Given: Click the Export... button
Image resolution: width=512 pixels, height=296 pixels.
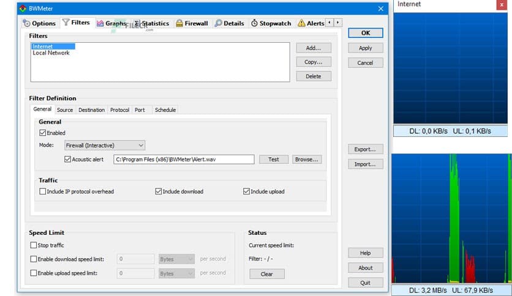Looking at the screenshot, I should point(366,149).
